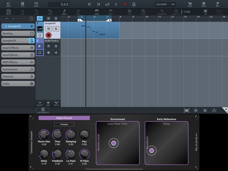Delete the selected track
This screenshot has height=171, width=228.
click(40, 104)
